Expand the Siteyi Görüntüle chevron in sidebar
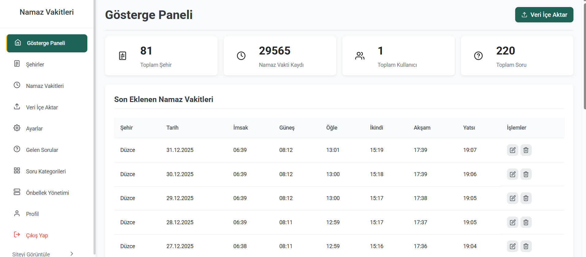This screenshot has height=257, width=586. coord(72,254)
